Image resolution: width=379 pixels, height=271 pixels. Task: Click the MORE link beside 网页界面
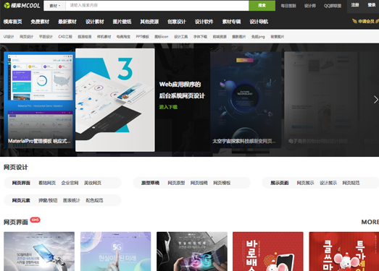coord(370,222)
